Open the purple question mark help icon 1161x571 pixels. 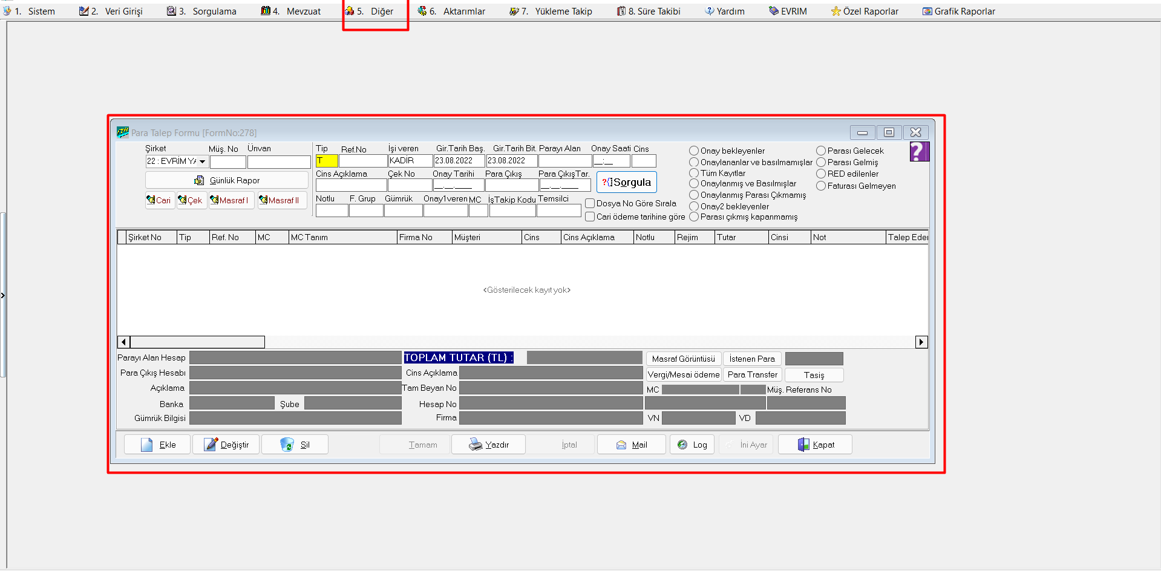click(x=919, y=151)
